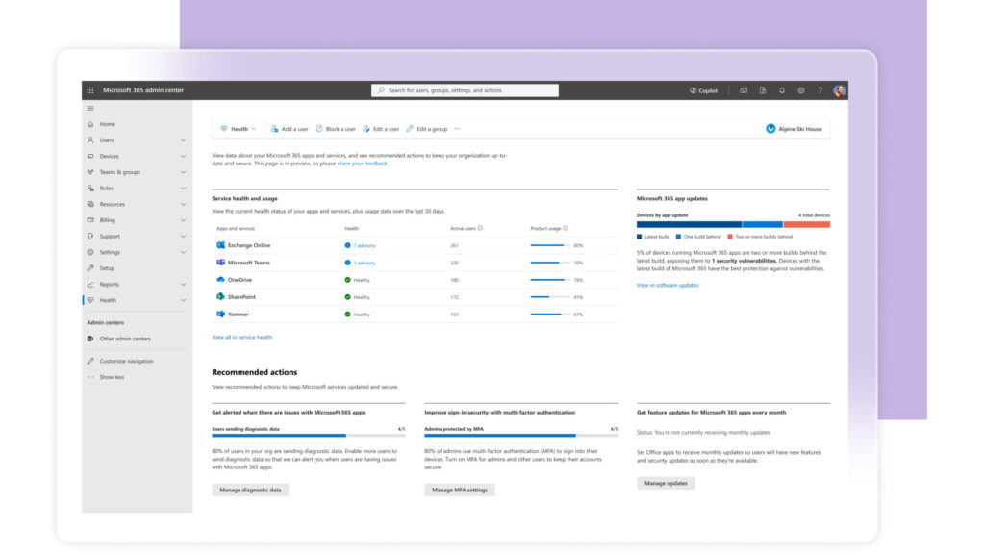Click the Microsoft 365 app launcher grid icon

(x=88, y=89)
